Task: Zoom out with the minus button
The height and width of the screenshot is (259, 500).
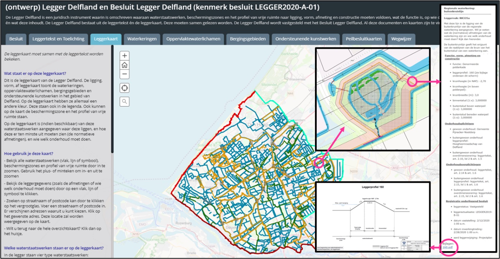Action: coord(125,74)
